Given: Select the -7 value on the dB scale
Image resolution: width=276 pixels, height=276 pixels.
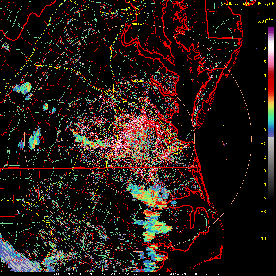Looking at the screenshot, I should (263, 225).
